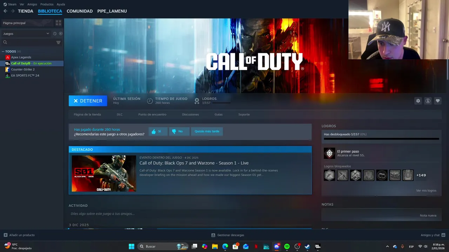This screenshot has width=449, height=252.
Task: Recommend the game with Sí button
Action: tap(158, 132)
